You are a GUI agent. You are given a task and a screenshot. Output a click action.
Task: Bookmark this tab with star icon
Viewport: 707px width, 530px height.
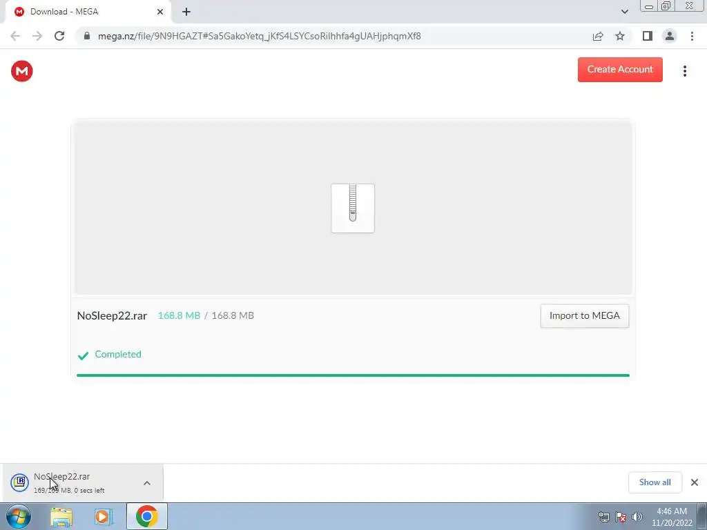click(620, 36)
